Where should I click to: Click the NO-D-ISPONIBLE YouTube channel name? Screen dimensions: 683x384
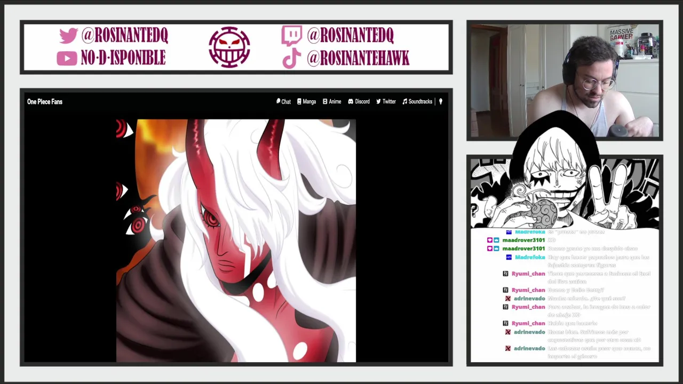(x=123, y=58)
